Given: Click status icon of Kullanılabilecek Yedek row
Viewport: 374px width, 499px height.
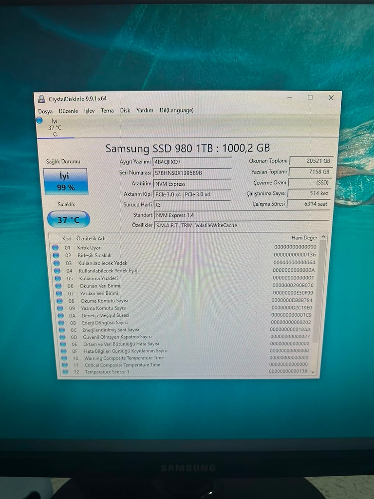Looking at the screenshot, I should [56, 263].
